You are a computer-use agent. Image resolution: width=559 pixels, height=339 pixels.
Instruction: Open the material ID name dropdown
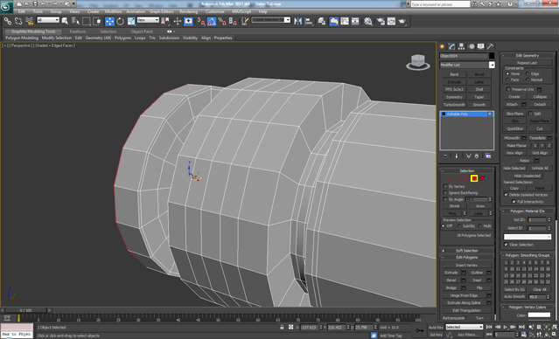528,237
